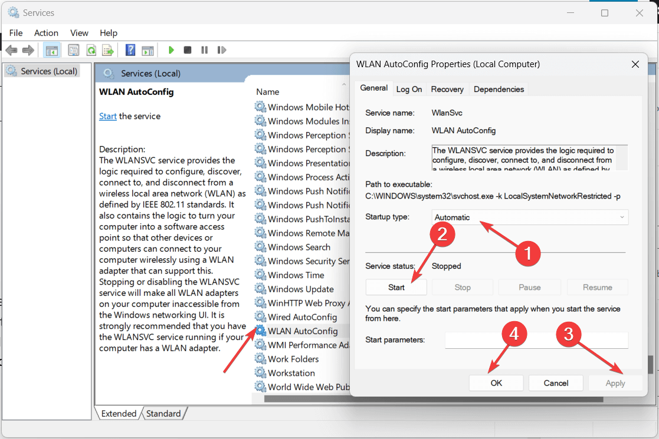Select the Windows Security Service row
This screenshot has width=659, height=439.
[x=302, y=261]
